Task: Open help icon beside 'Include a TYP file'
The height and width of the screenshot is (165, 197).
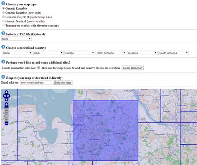Action: pos(3,33)
